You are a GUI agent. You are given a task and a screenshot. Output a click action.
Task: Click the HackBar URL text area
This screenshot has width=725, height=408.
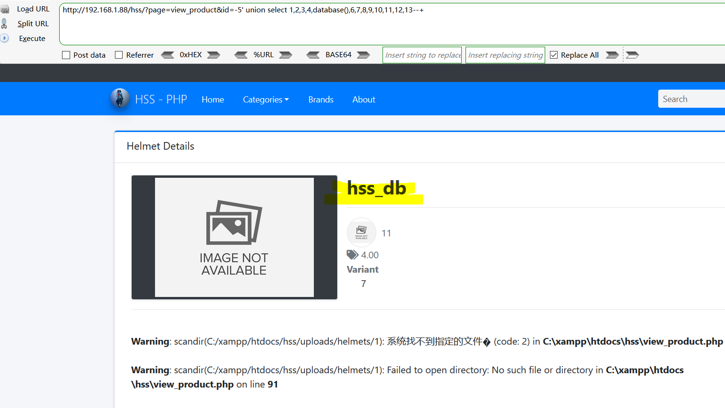pos(392,24)
